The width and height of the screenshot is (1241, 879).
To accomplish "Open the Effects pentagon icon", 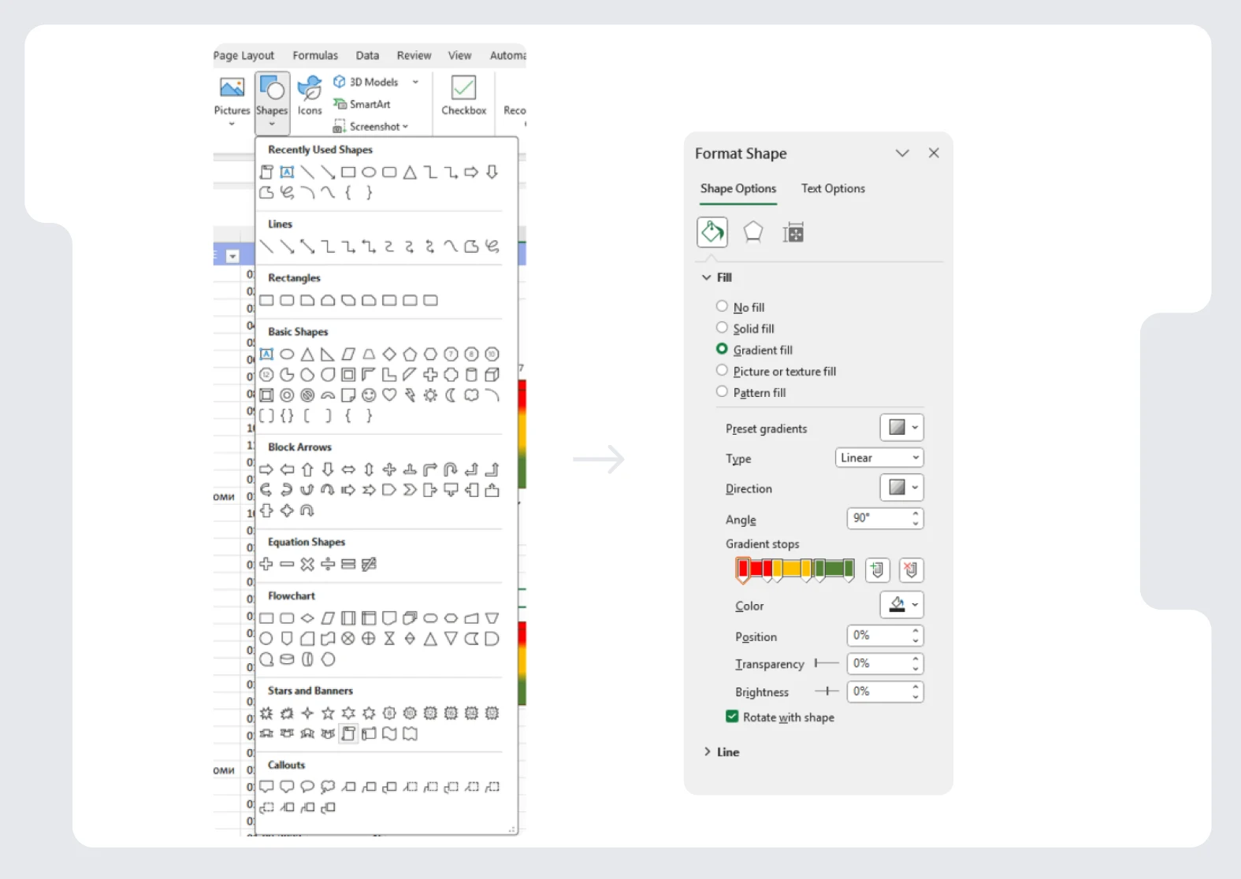I will [x=753, y=232].
